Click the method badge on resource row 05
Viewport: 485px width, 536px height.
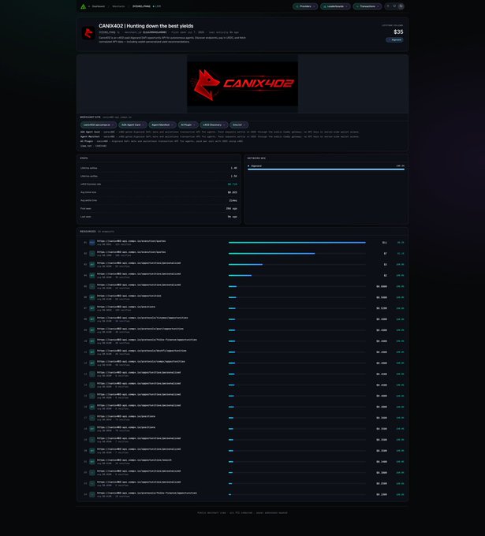coord(92,286)
